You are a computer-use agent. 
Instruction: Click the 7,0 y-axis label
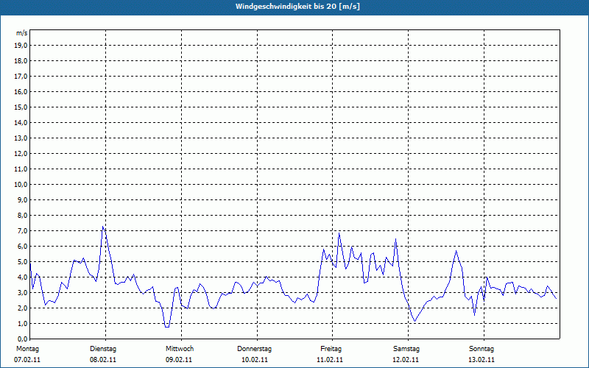(22, 231)
